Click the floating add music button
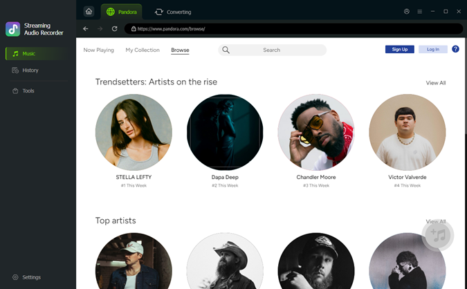This screenshot has width=467, height=289. (438, 235)
